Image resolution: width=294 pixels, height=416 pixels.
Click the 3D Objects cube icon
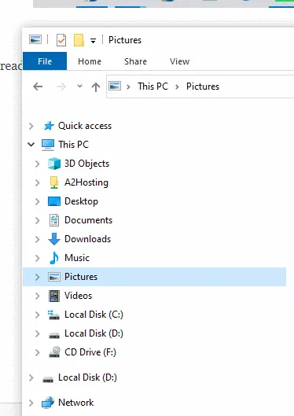[x=54, y=164]
